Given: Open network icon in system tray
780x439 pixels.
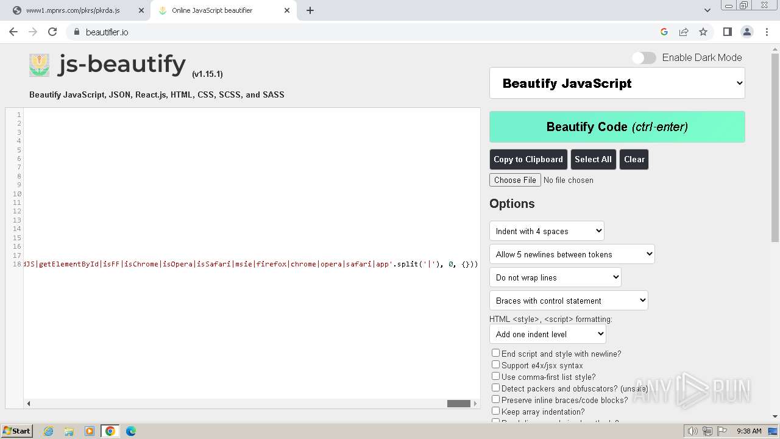Looking at the screenshot, I should coord(707,431).
